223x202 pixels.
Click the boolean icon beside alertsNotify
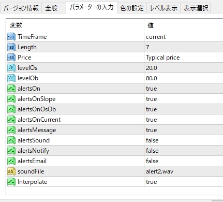[11, 151]
